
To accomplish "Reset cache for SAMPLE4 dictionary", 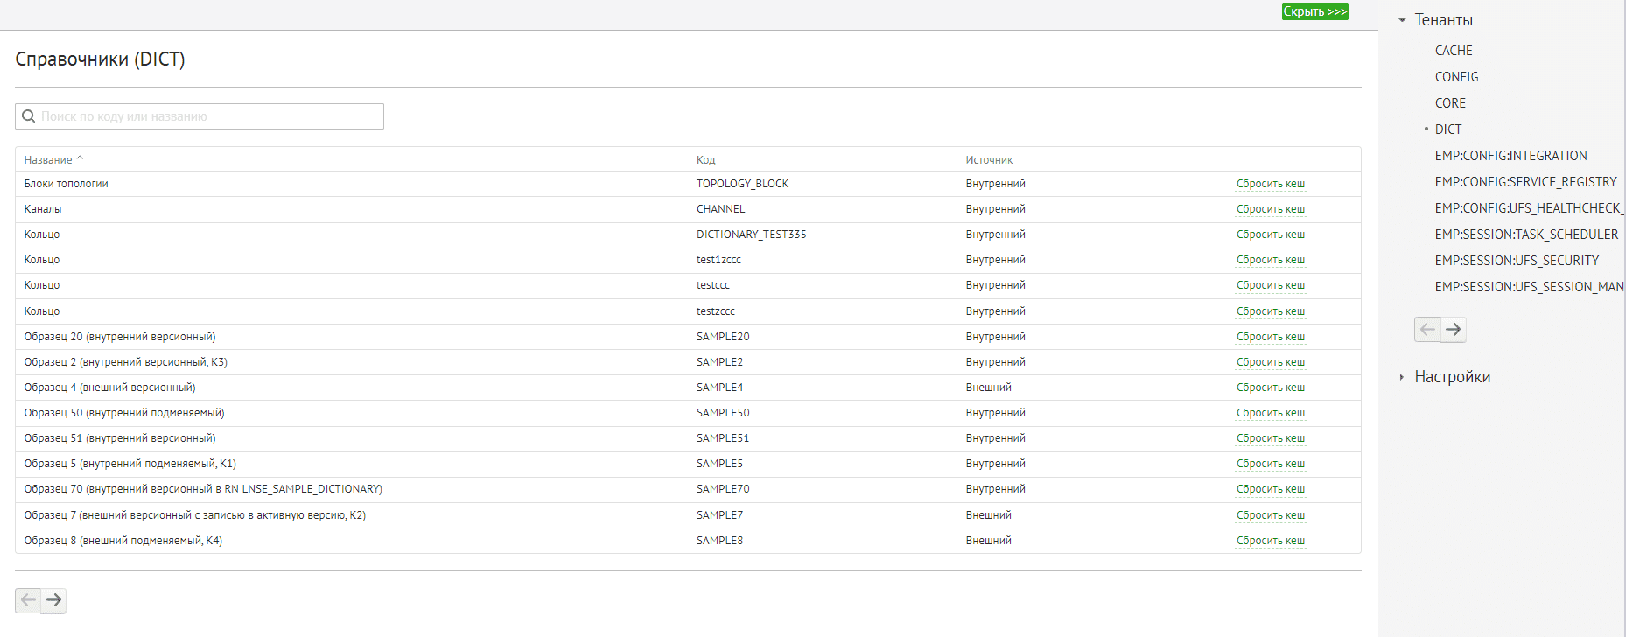I will (1270, 388).
